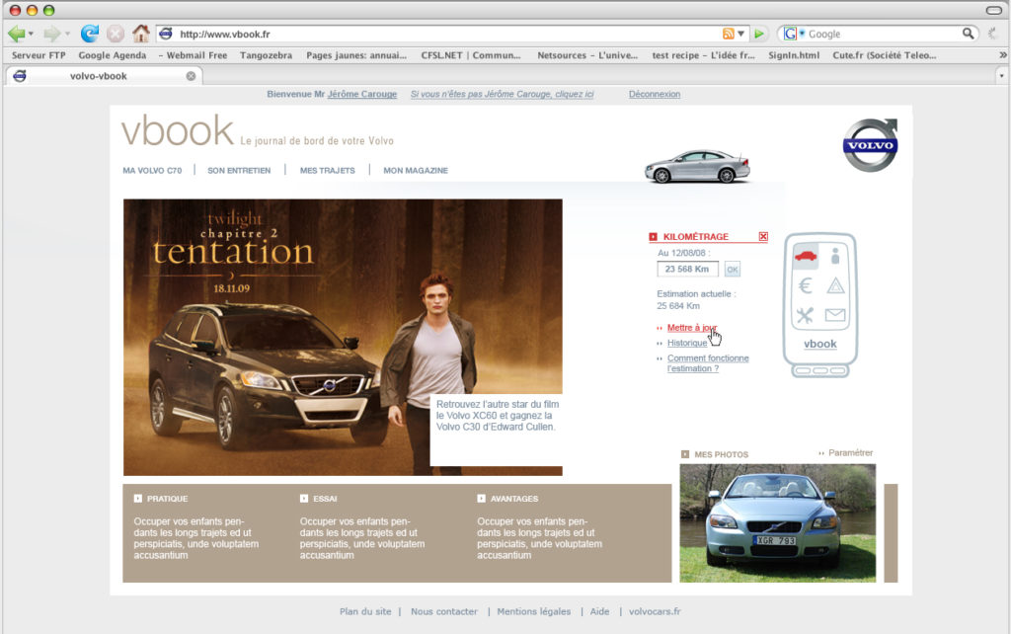Click the mileage field showing 23 568 Km
Image resolution: width=1011 pixels, height=634 pixels.
pyautogui.click(x=687, y=269)
